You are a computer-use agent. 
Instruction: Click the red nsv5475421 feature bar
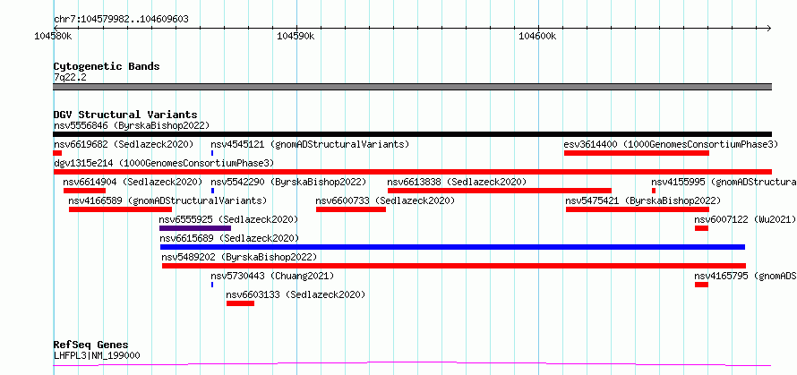(638, 209)
